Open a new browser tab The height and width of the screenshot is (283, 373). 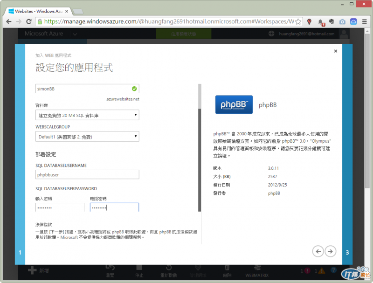78,11
